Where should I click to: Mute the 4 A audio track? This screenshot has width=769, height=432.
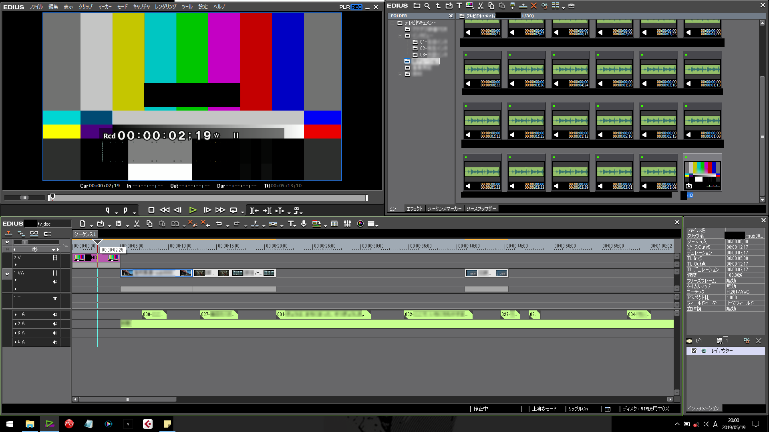click(55, 342)
